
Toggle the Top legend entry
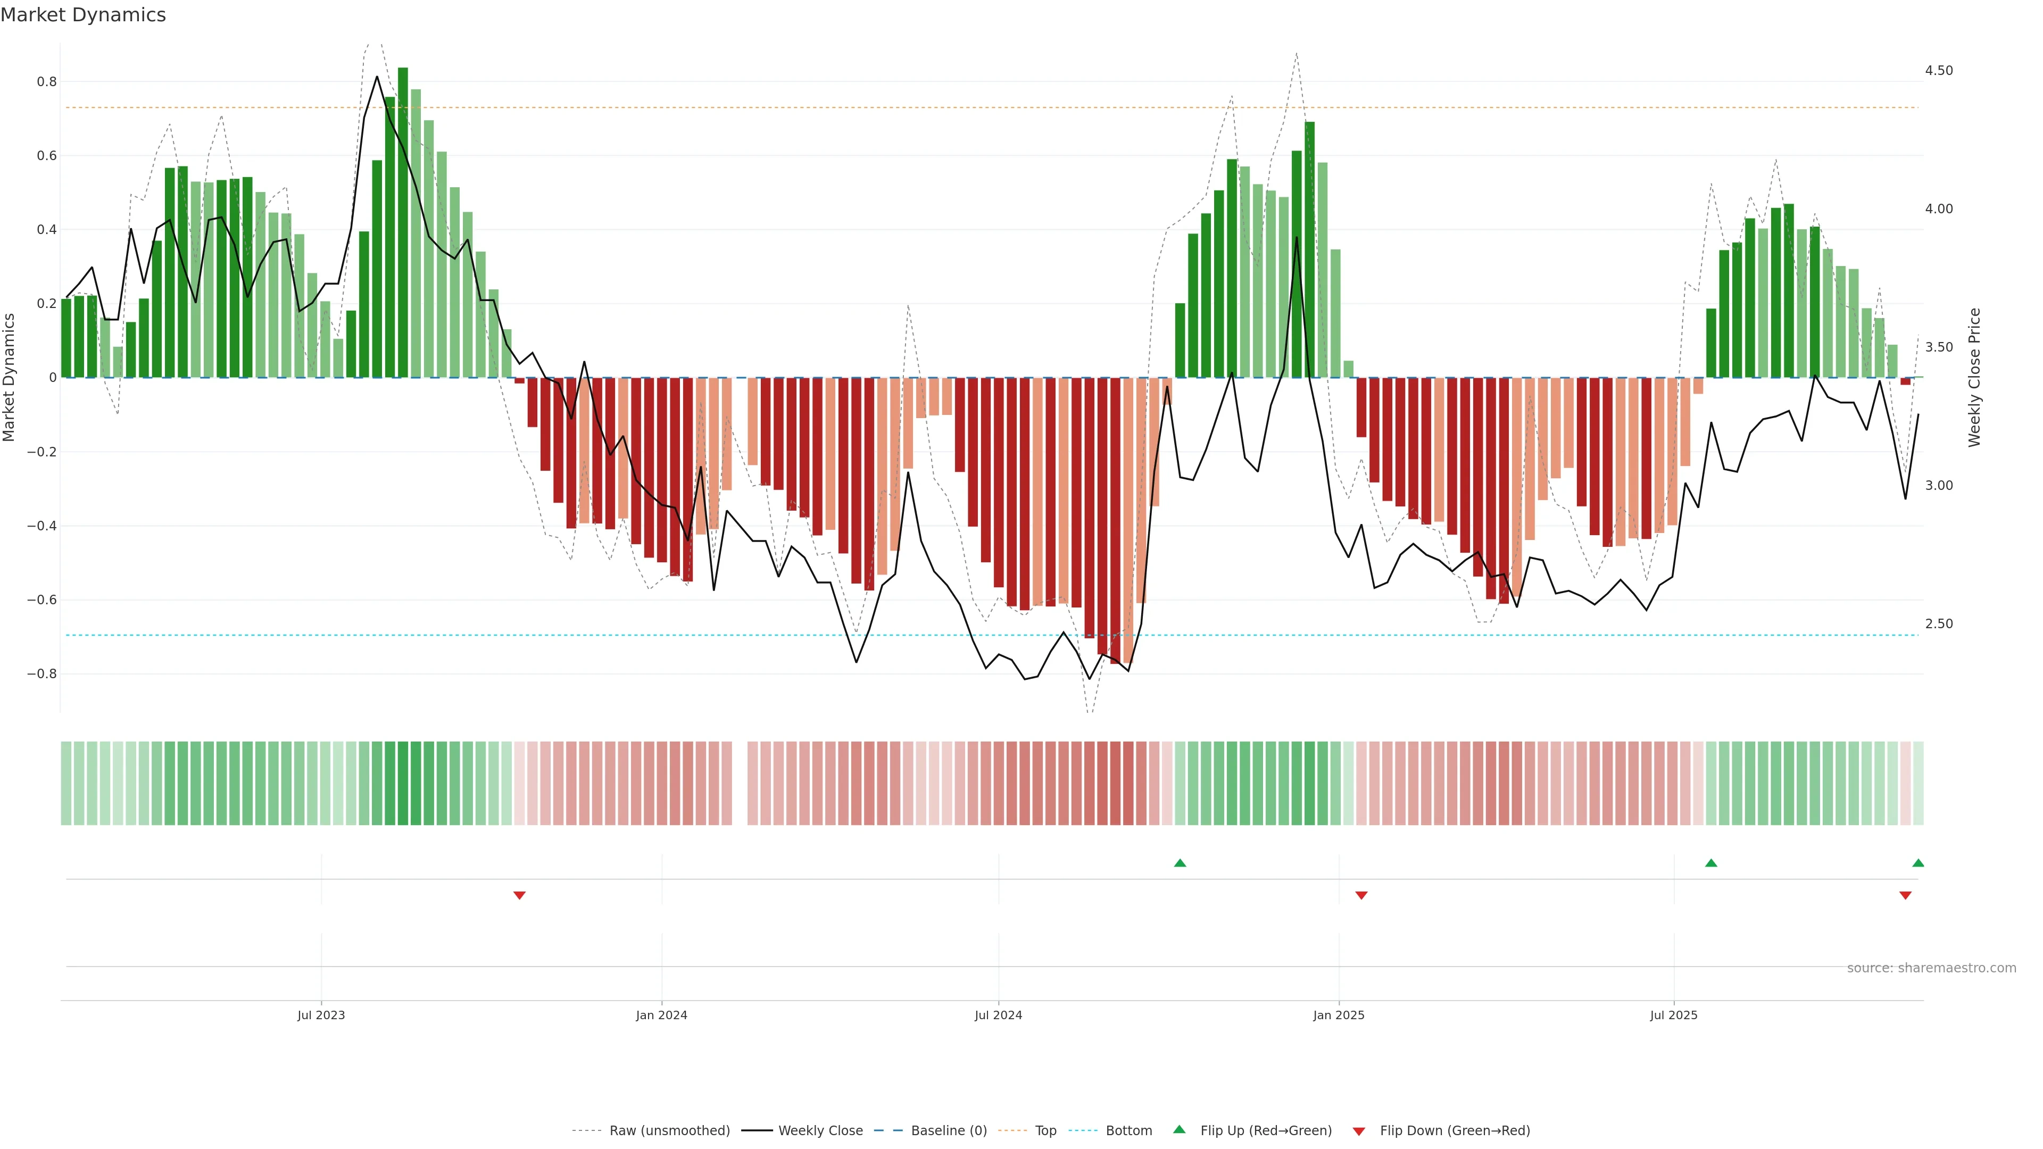point(1045,1131)
